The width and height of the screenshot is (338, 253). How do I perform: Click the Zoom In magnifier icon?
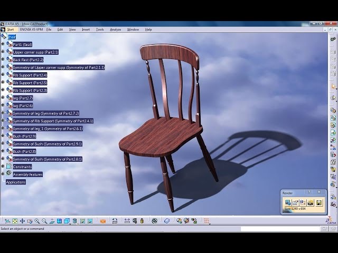click(37, 221)
